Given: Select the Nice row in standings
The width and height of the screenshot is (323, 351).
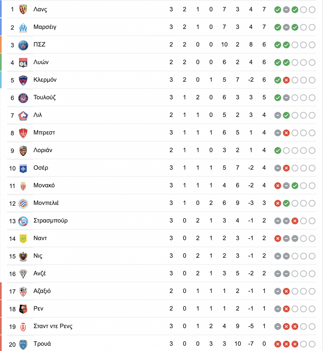Looking at the screenshot, I should pyautogui.click(x=161, y=256).
